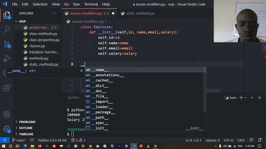Open notifications bell in status bar

[x=259, y=140]
